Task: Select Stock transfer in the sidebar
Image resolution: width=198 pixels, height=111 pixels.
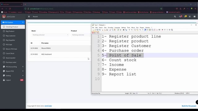Action: click(13, 58)
